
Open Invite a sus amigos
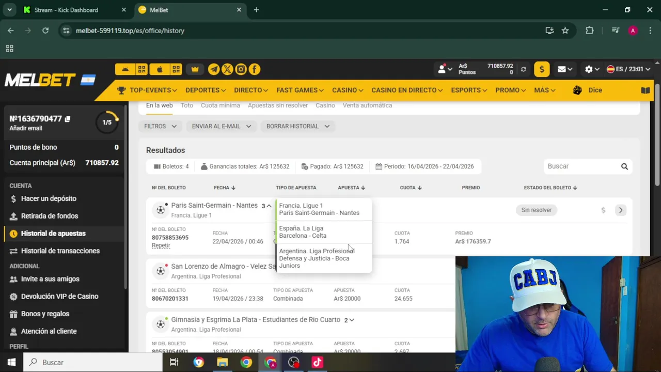[50, 279]
